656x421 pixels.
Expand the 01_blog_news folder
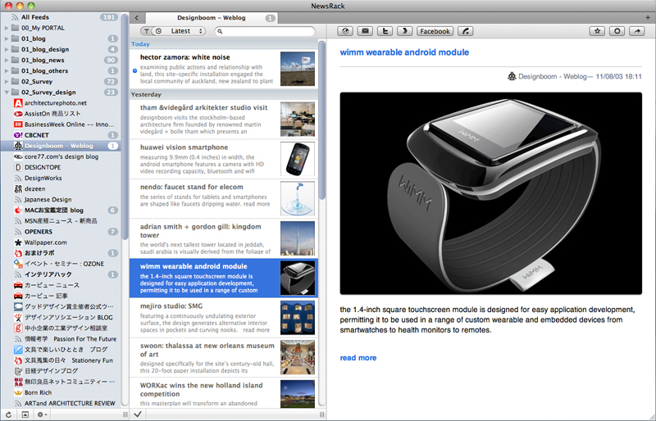pyautogui.click(x=7, y=60)
